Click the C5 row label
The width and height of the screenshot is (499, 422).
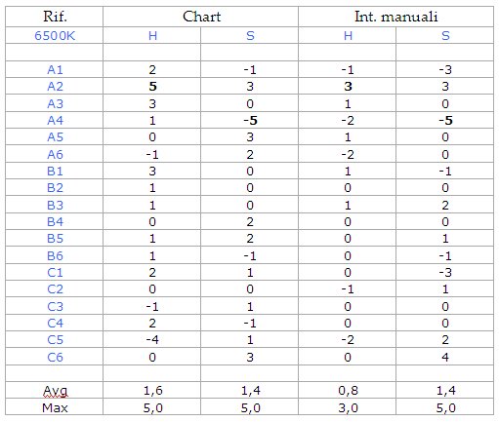pyautogui.click(x=55, y=340)
